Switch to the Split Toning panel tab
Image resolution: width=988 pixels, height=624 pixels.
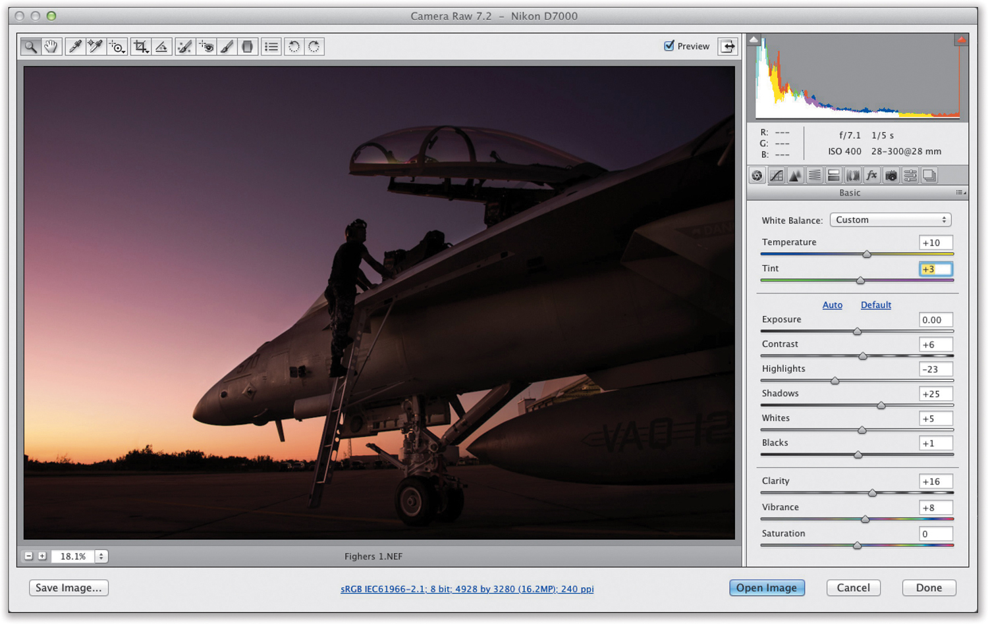(x=834, y=176)
